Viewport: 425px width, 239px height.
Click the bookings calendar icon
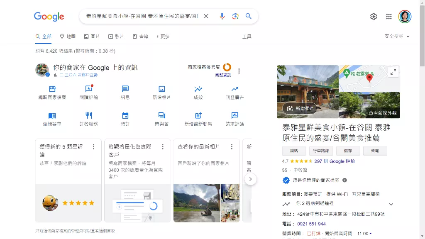point(125,115)
